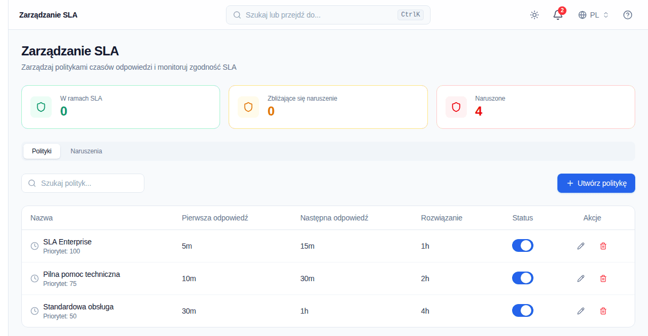Disable the SLA Enterprise status toggle
Screen dimensions: 648x336
523,245
